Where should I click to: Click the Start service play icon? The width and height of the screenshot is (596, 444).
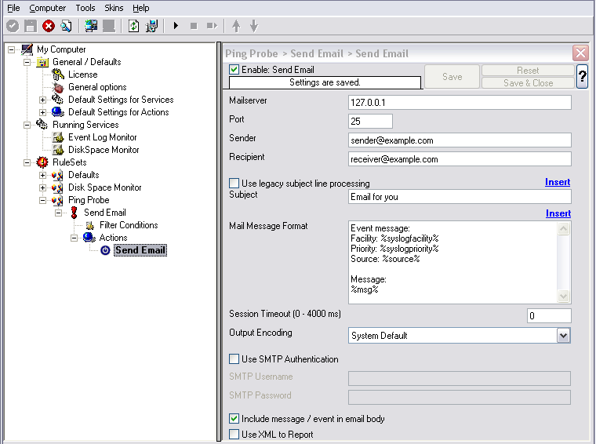(176, 26)
